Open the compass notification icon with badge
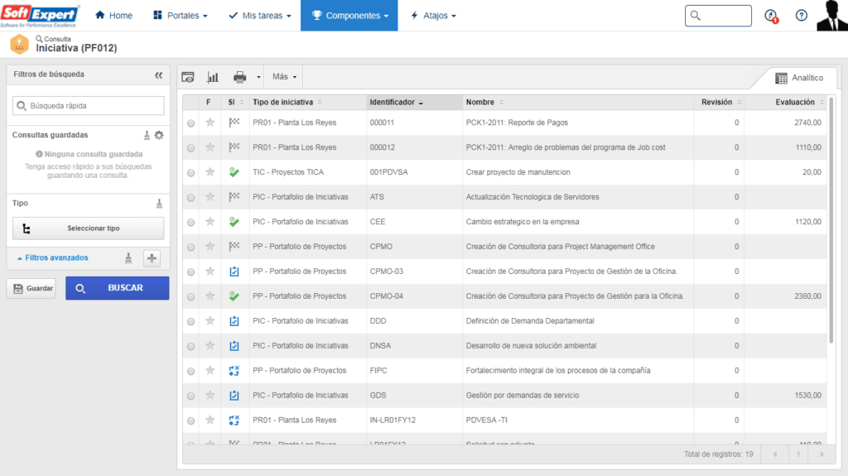The width and height of the screenshot is (848, 476). tap(771, 16)
